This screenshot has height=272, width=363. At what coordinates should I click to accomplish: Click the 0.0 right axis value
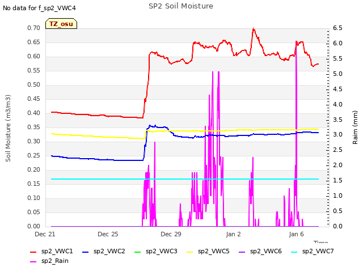click(x=337, y=226)
